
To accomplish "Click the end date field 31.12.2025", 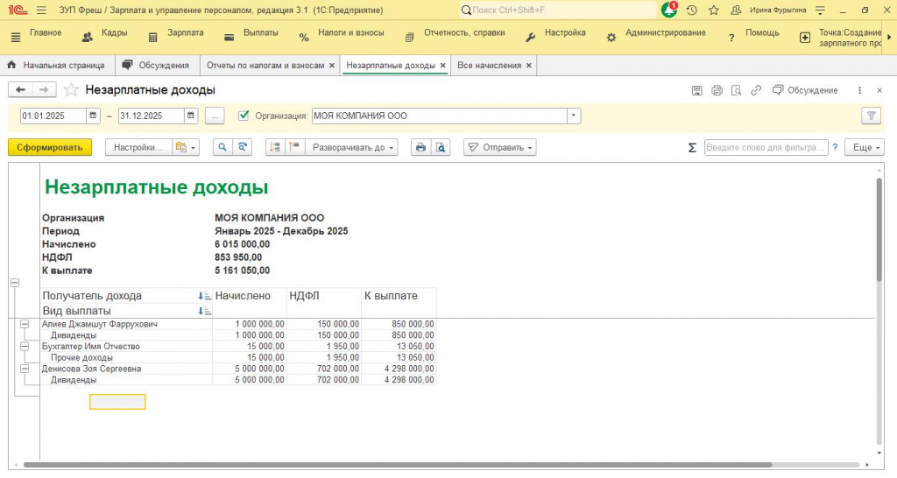I will [x=151, y=116].
